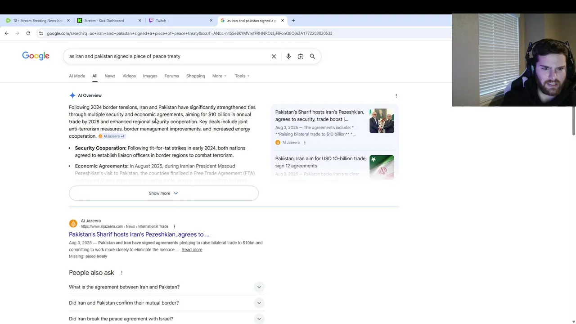
Task: Close the Kick Dashboard tab
Action: coord(139,20)
